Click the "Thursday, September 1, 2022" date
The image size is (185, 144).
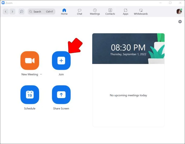(128, 54)
